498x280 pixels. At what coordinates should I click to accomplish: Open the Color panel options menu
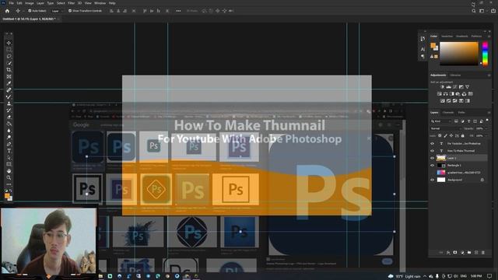(489, 37)
